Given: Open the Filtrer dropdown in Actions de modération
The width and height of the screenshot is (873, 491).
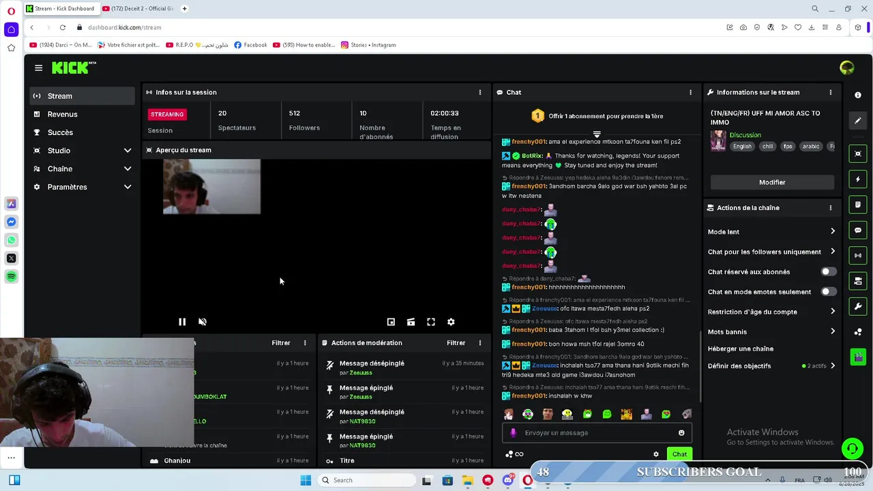Looking at the screenshot, I should (x=456, y=343).
